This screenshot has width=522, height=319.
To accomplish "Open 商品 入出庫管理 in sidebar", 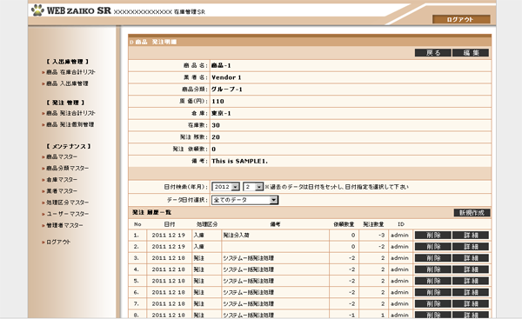I will click(67, 83).
